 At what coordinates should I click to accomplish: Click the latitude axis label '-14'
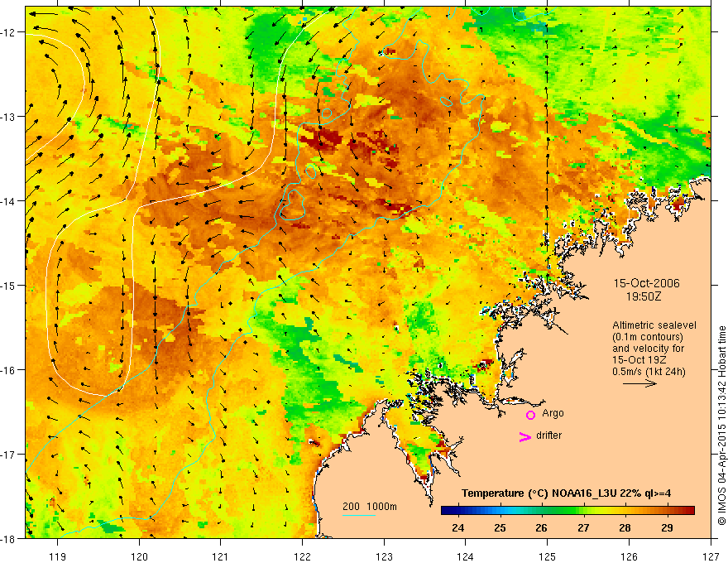coord(8,201)
